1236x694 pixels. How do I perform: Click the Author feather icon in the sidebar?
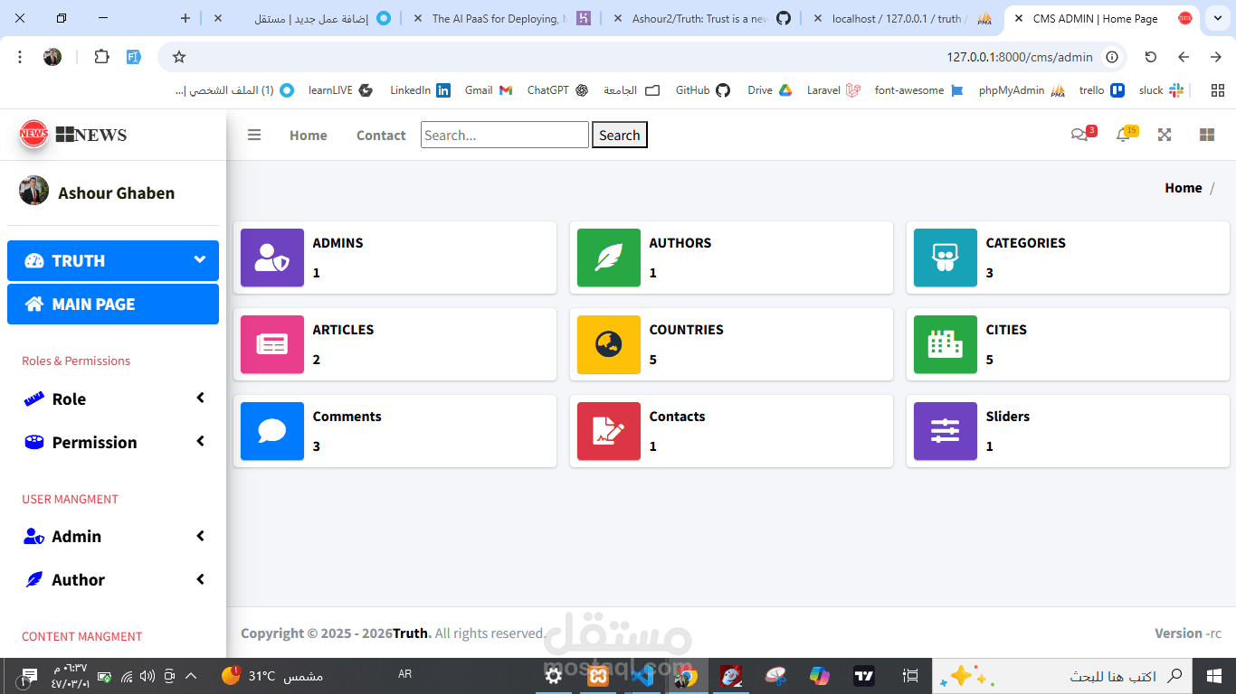[x=33, y=580]
